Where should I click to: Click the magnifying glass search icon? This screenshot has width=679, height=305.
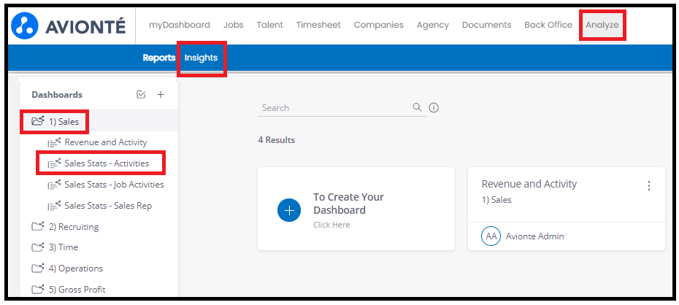pyautogui.click(x=417, y=107)
